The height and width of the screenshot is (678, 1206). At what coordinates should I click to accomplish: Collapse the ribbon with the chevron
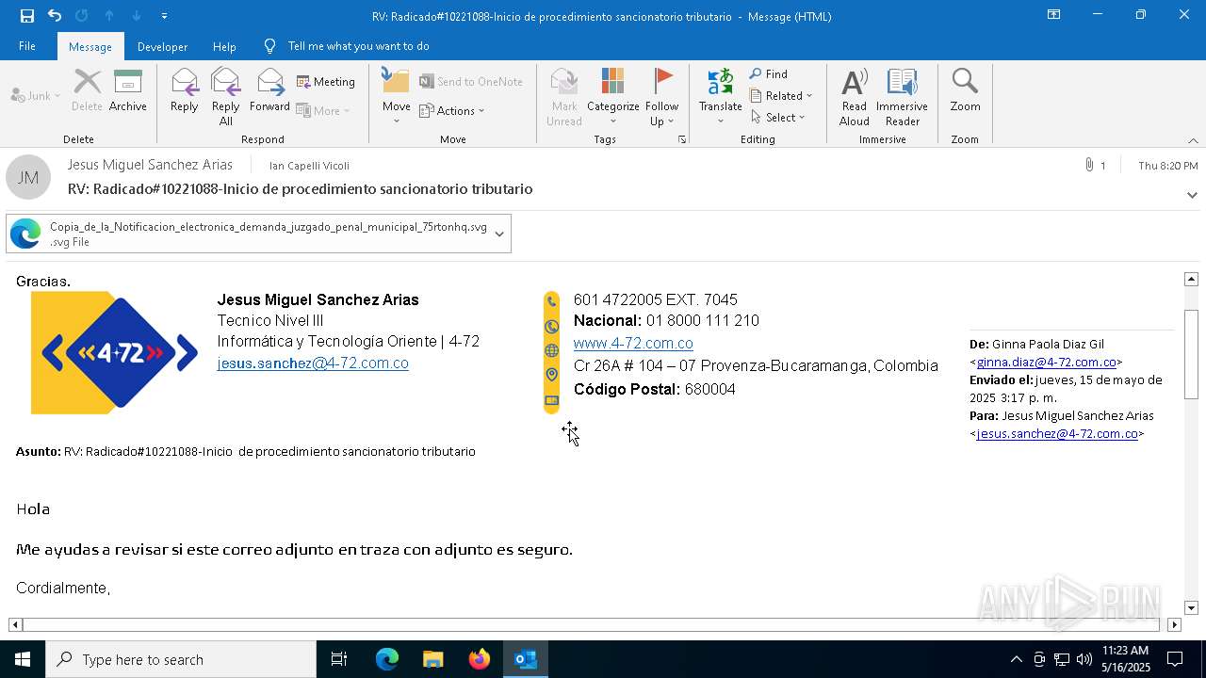[1193, 140]
